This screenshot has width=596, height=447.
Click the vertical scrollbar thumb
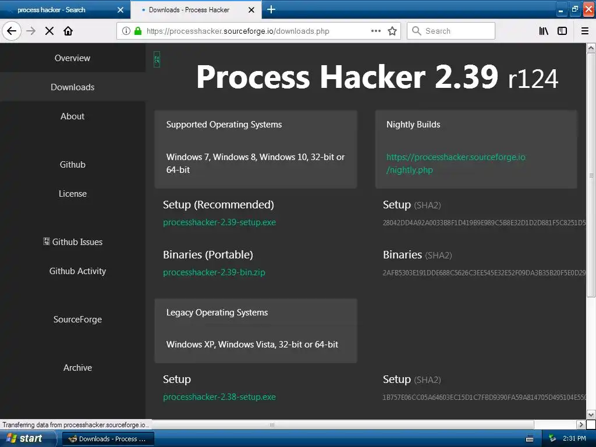tap(591, 175)
